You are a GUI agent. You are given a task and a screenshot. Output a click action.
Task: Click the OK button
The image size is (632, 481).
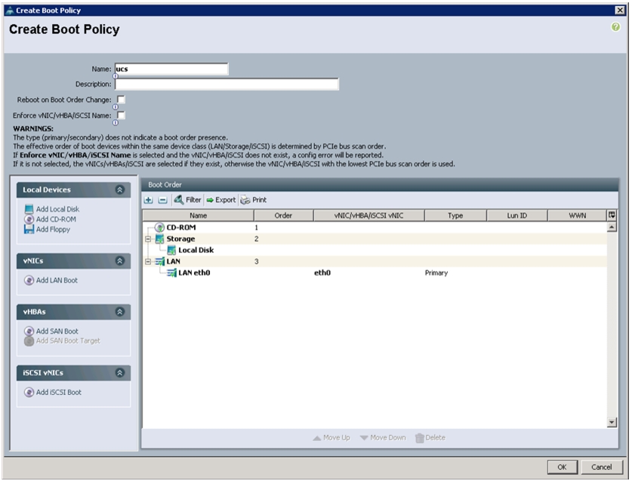click(x=562, y=467)
